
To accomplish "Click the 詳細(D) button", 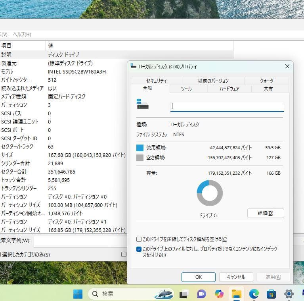I will coord(266,213).
